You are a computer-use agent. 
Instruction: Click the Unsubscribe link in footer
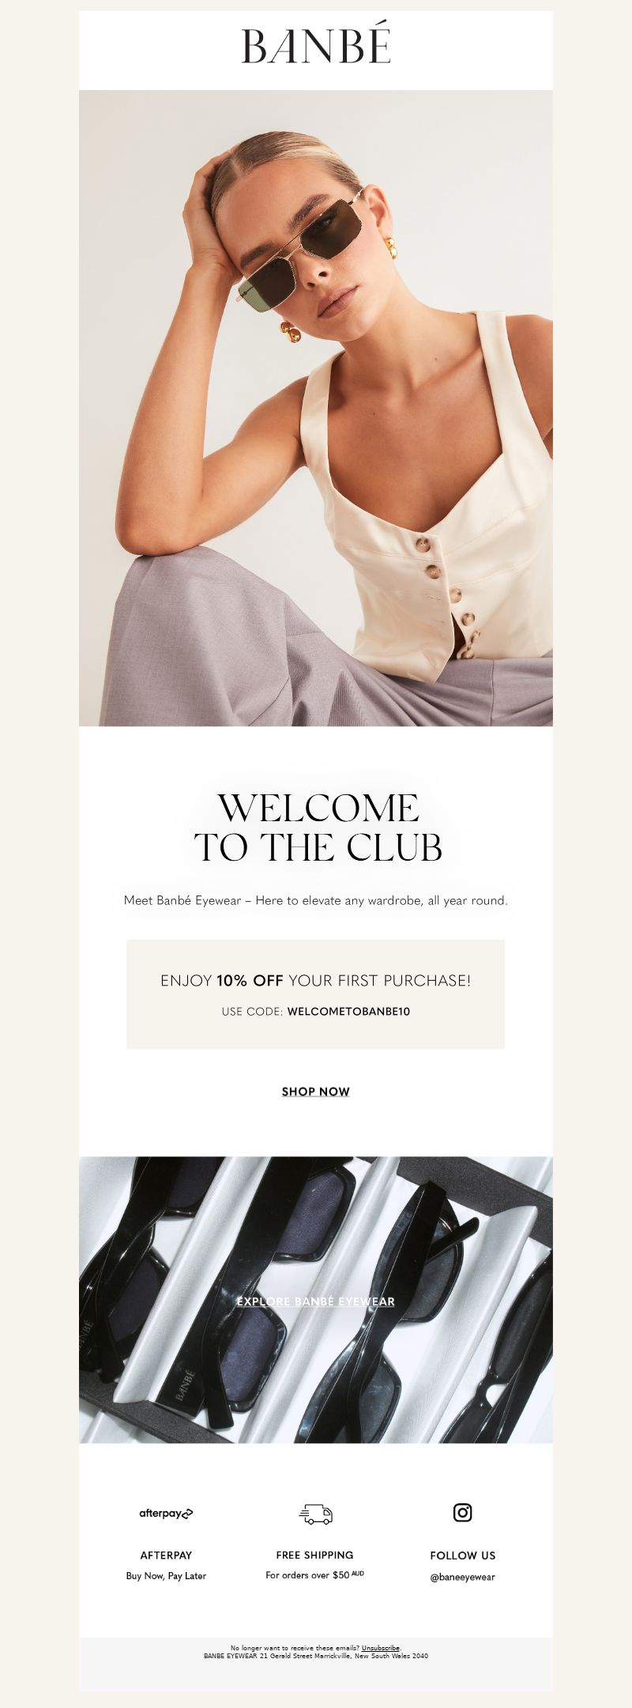coord(381,1648)
